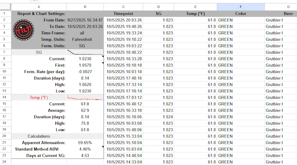Select timepoint 10/5/2025 16:18:06 cell
Screen dimensions: 297x165
coord(123,117)
